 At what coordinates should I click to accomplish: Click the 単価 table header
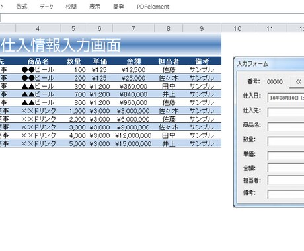pos(100,61)
